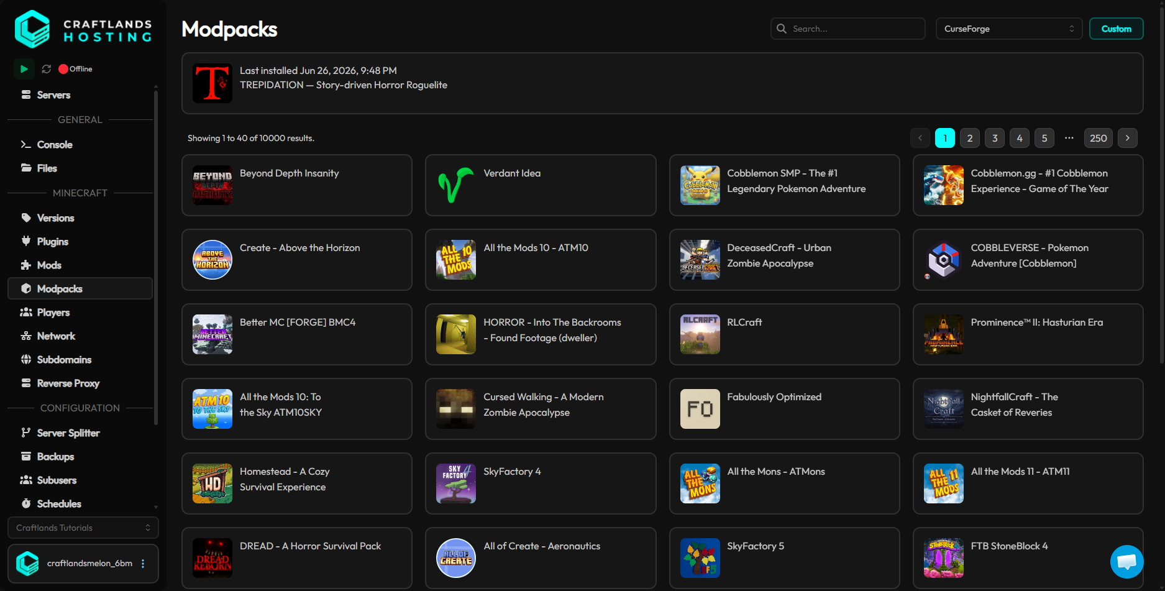Click the Cobblemon SMP Pikachu icon
The width and height of the screenshot is (1165, 591).
pyautogui.click(x=700, y=185)
